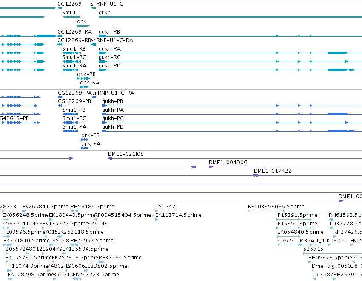Click protein label gukh-PA
362x281 pixels.
113,110
